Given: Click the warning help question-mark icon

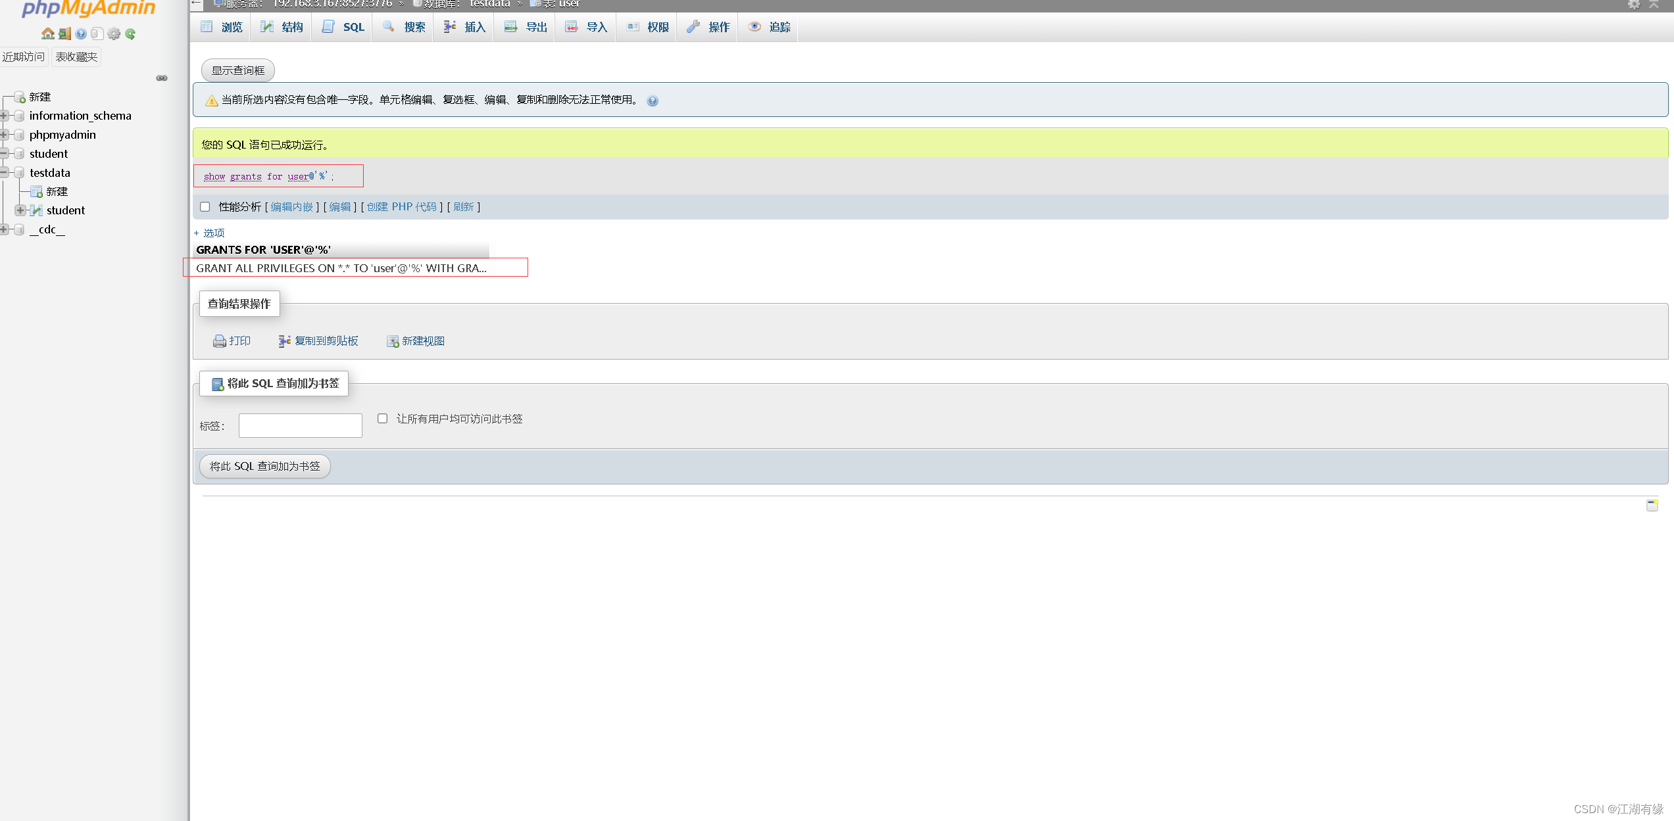Looking at the screenshot, I should point(652,101).
